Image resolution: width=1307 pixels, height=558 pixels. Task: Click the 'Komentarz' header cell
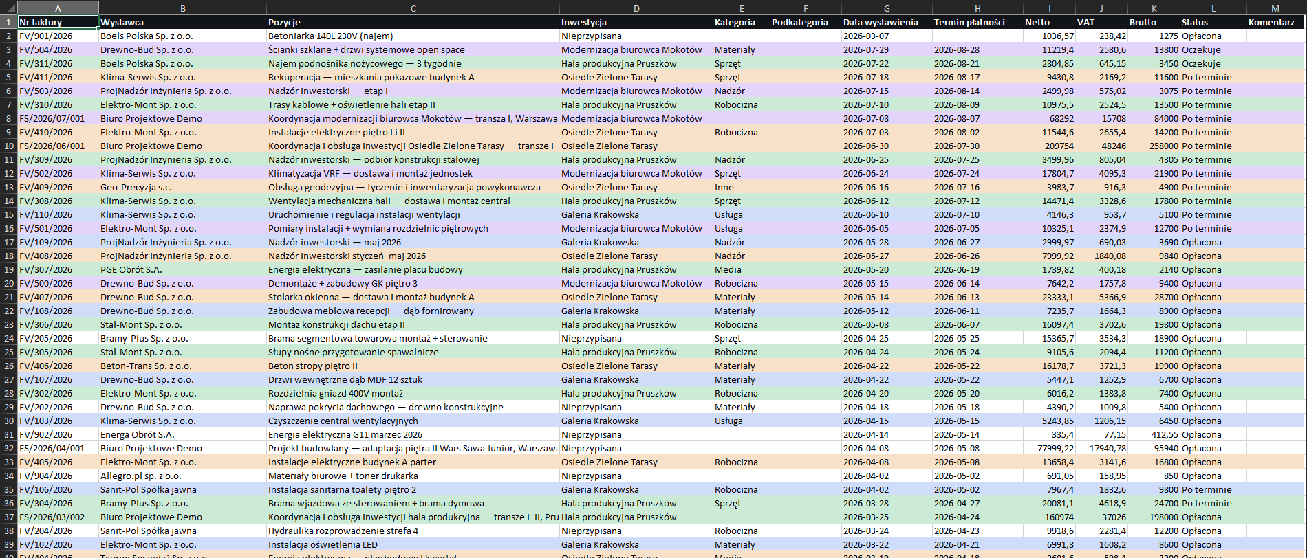(x=1275, y=22)
